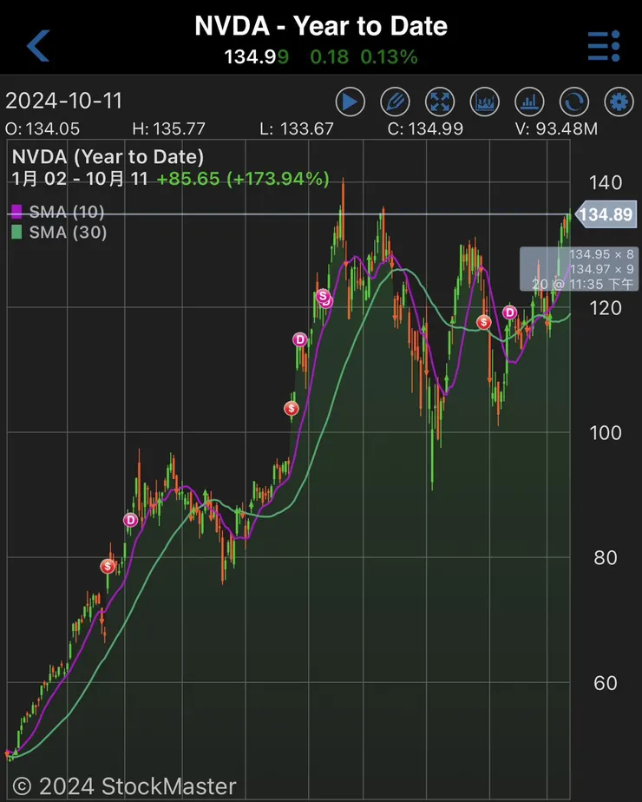Refresh the chart data
Viewport: 642px width, 802px height.
point(574,102)
